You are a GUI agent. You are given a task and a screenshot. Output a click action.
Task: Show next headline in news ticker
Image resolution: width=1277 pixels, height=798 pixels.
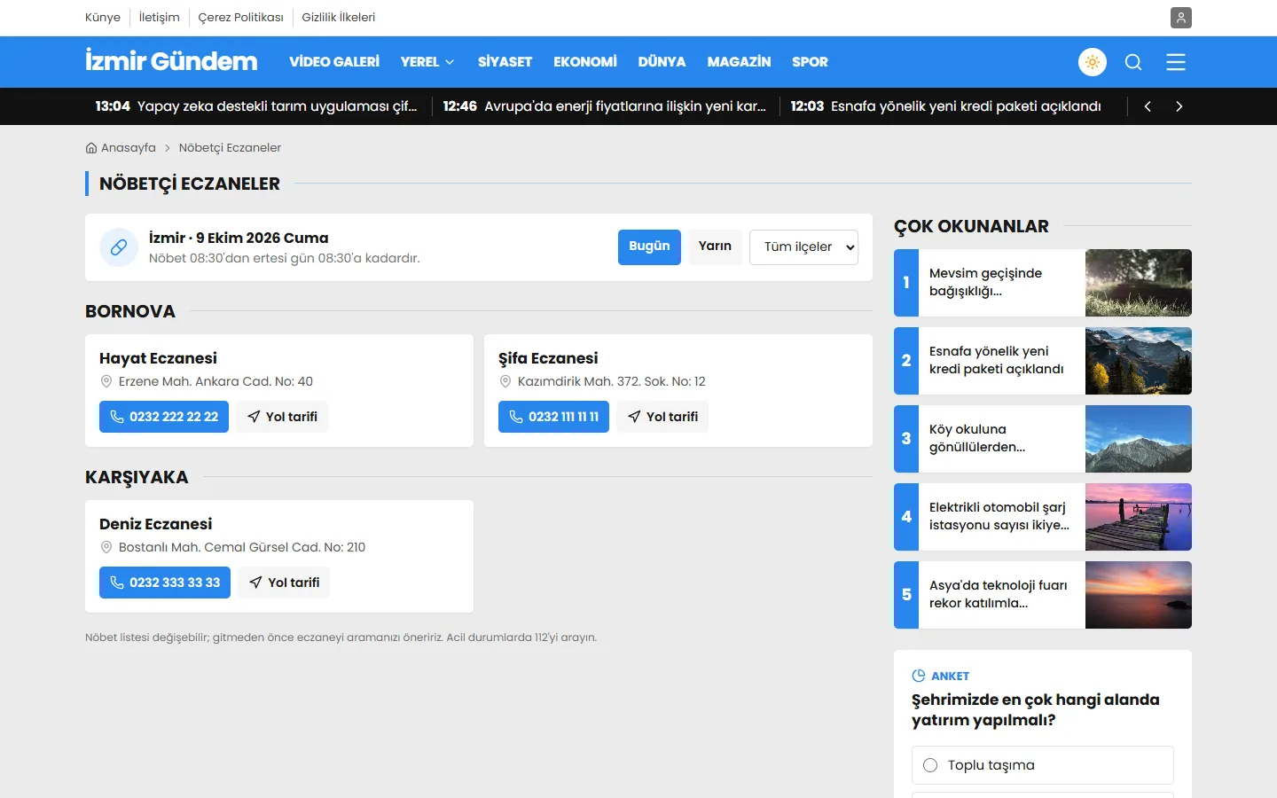[x=1179, y=106]
